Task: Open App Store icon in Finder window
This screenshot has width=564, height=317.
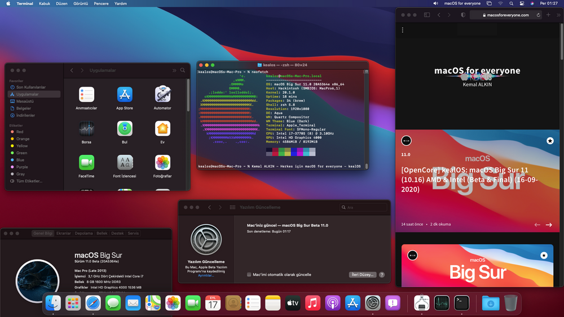Action: pos(125,95)
